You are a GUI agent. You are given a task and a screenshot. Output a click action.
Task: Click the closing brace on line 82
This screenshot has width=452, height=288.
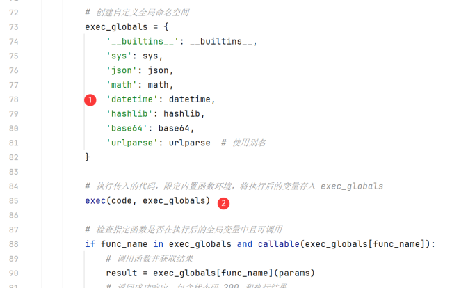pos(88,157)
